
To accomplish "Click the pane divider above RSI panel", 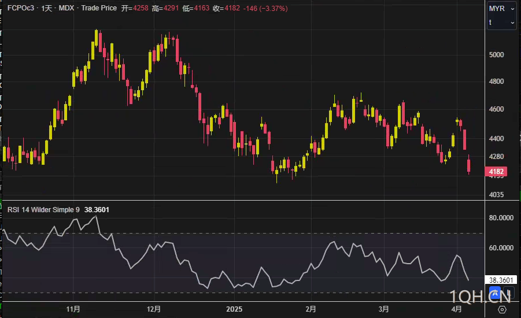I will tap(260, 201).
